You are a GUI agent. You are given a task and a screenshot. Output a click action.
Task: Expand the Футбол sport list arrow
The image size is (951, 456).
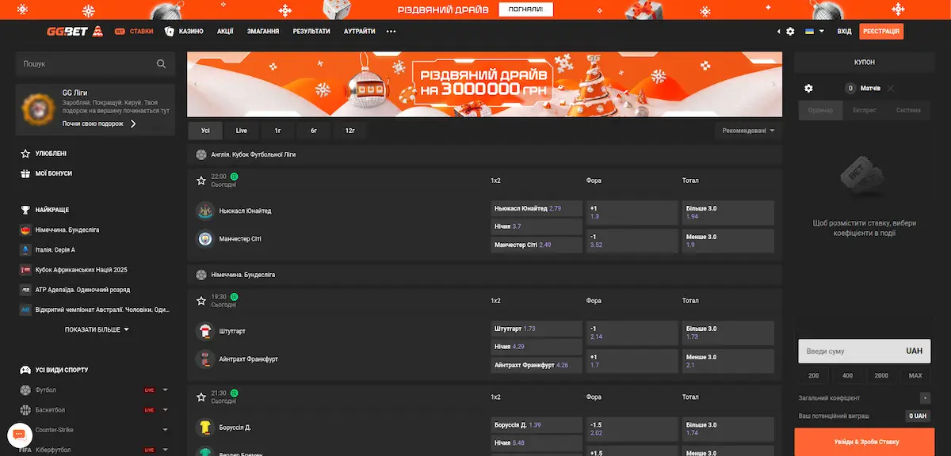pyautogui.click(x=166, y=390)
